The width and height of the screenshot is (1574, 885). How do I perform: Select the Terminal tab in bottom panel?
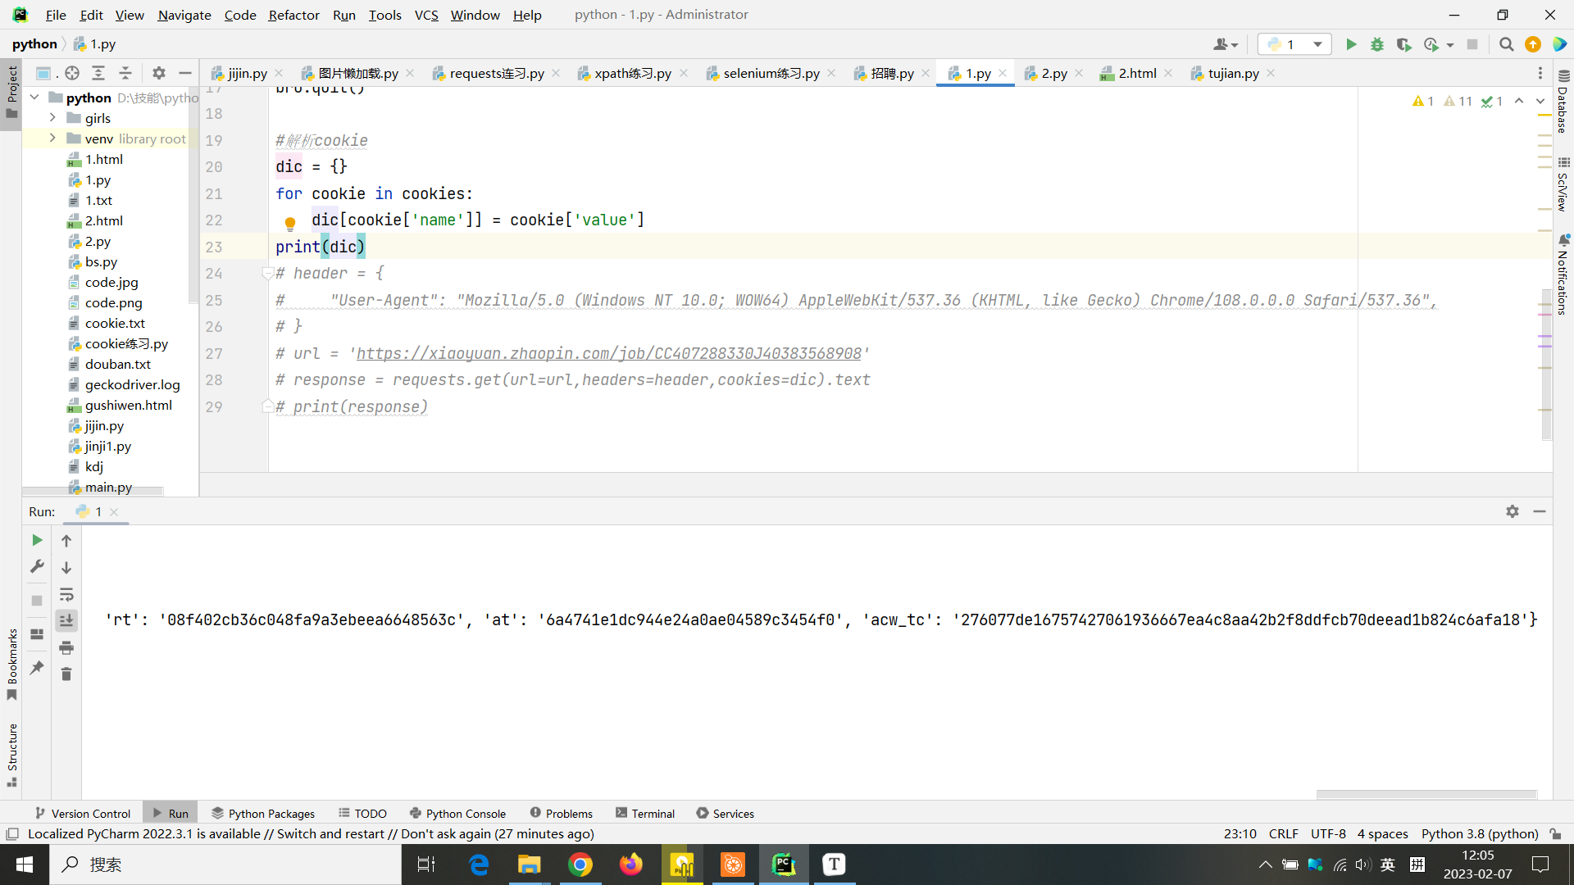coord(654,813)
